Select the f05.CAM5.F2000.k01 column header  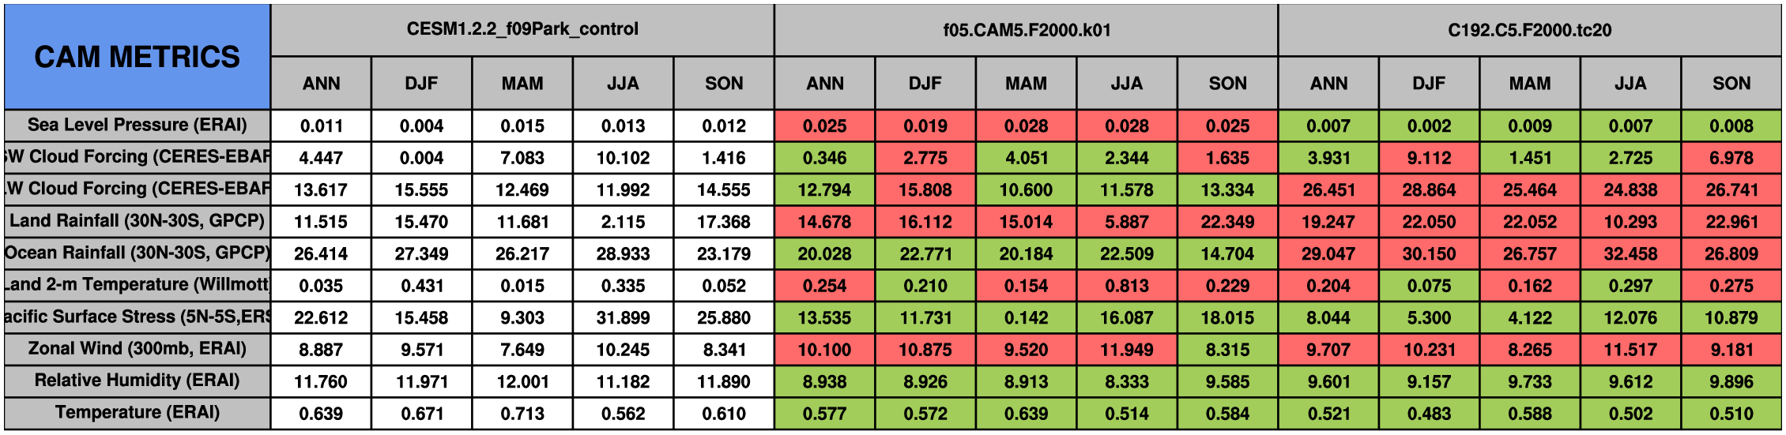pyautogui.click(x=1026, y=30)
